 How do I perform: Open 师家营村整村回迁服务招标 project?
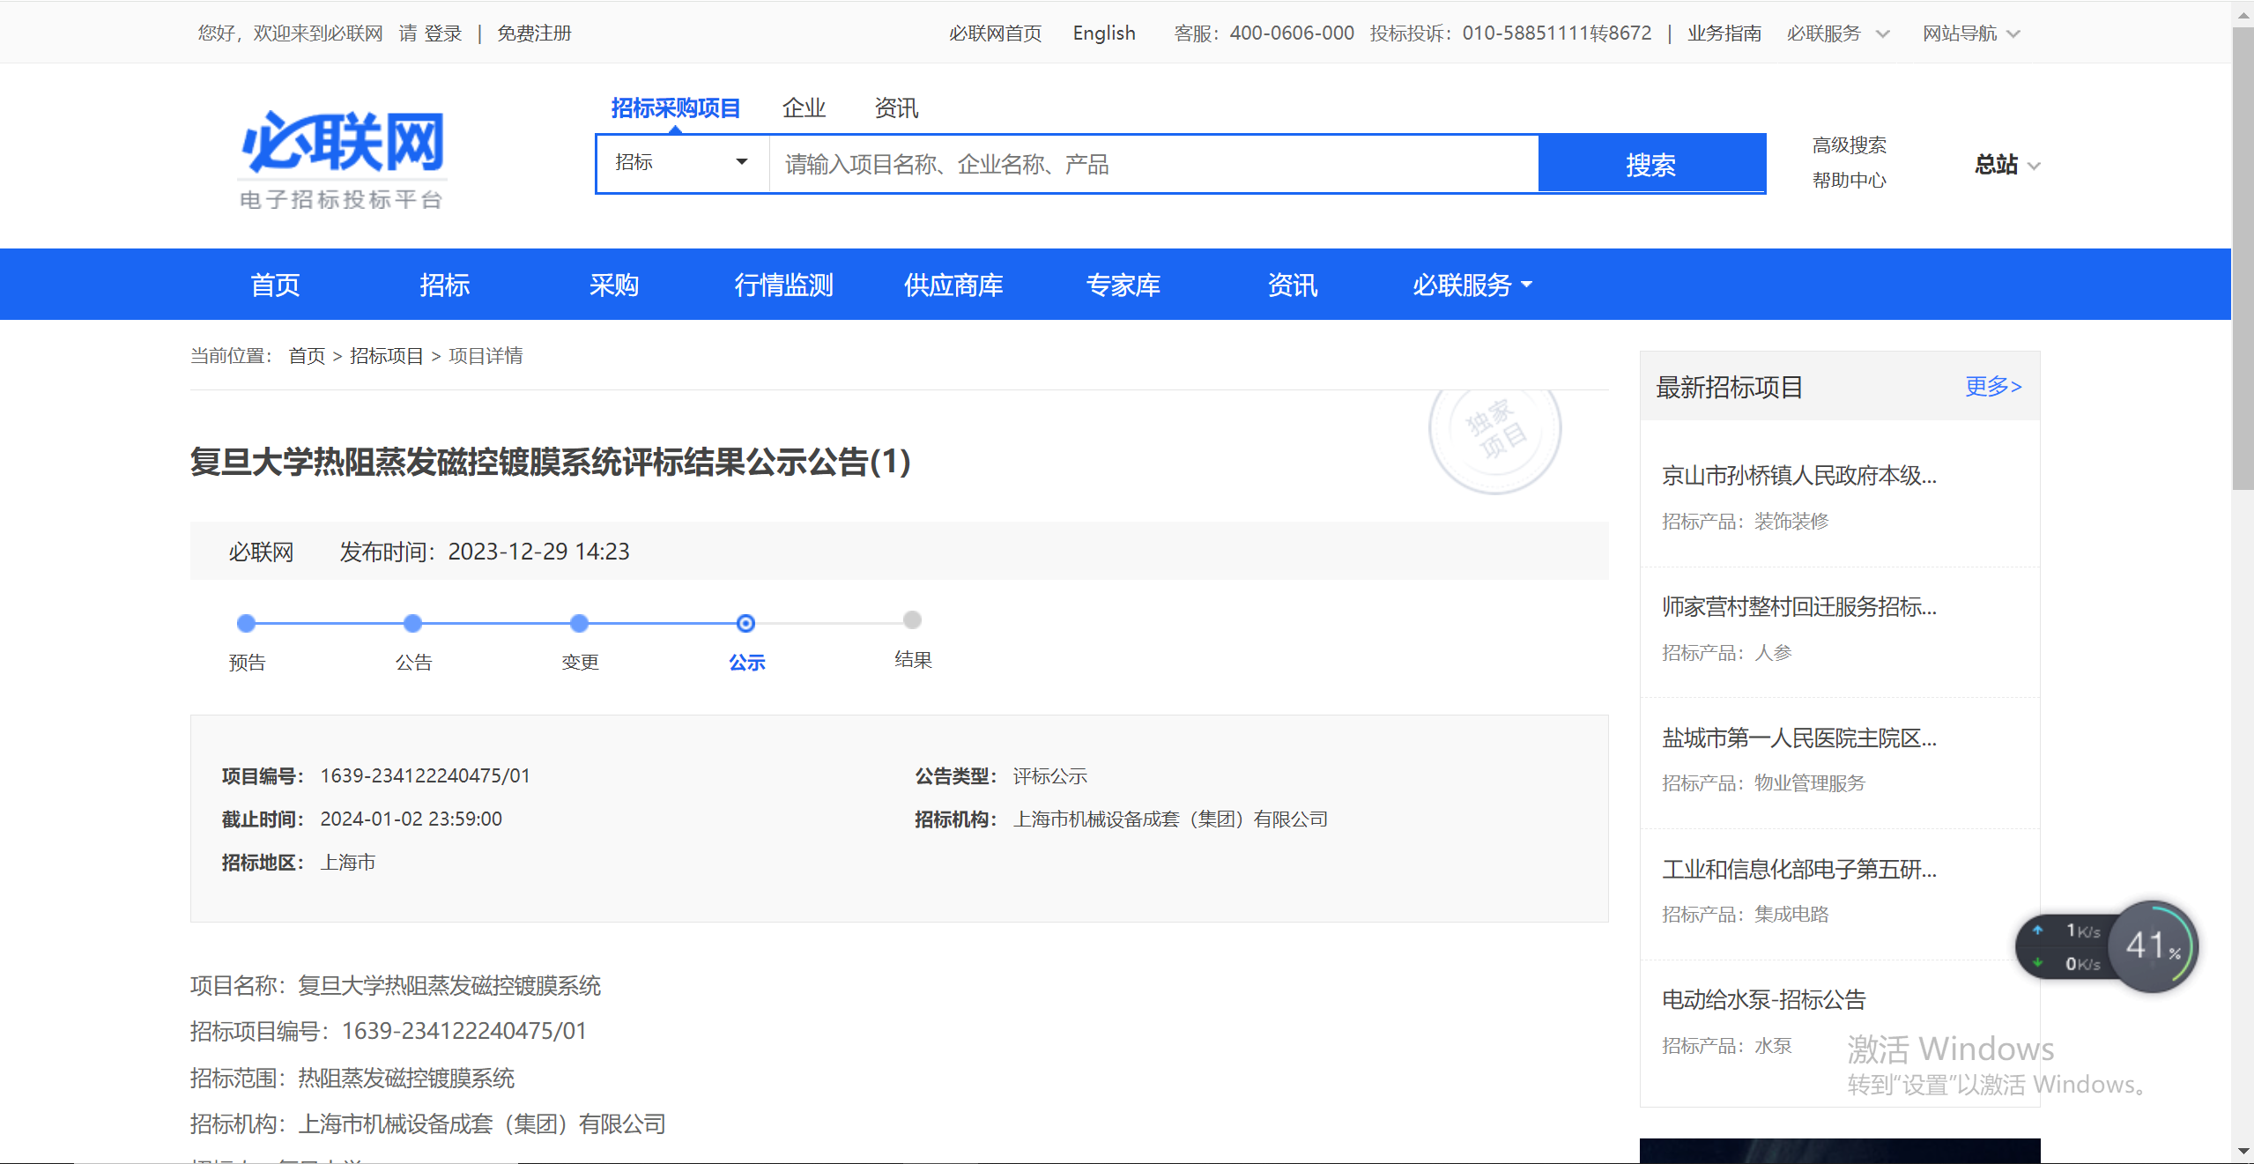pos(1798,607)
